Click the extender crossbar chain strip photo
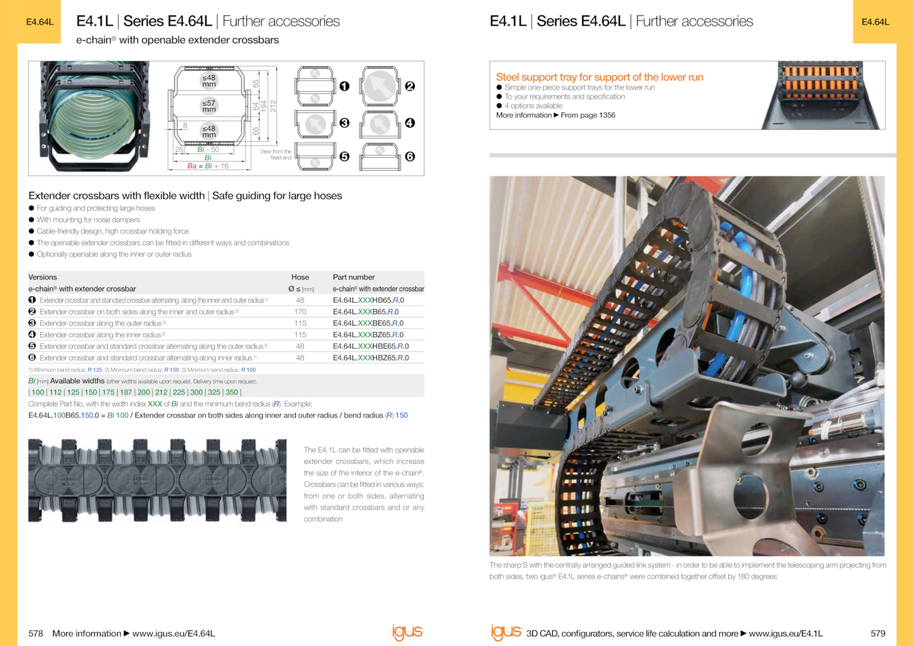The height and width of the screenshot is (646, 914). click(157, 480)
